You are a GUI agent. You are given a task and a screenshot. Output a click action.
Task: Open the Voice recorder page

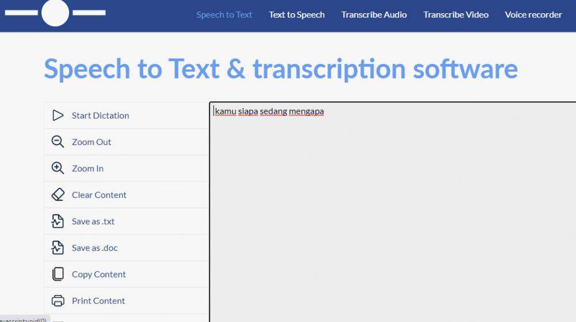coord(533,15)
